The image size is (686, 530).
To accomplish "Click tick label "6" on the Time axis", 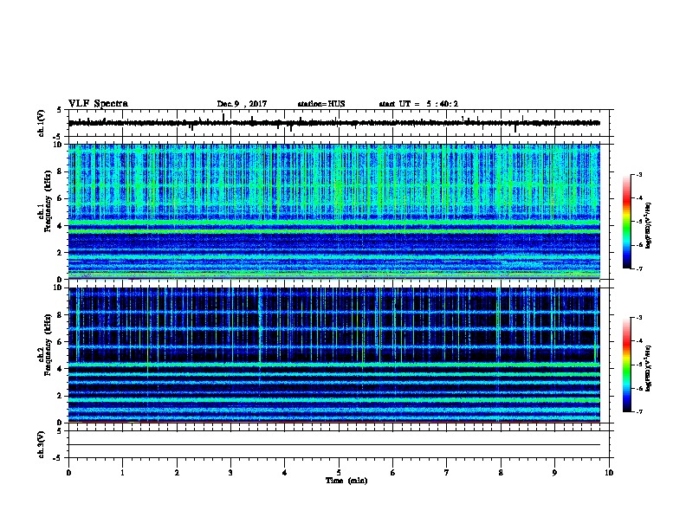I will [393, 473].
